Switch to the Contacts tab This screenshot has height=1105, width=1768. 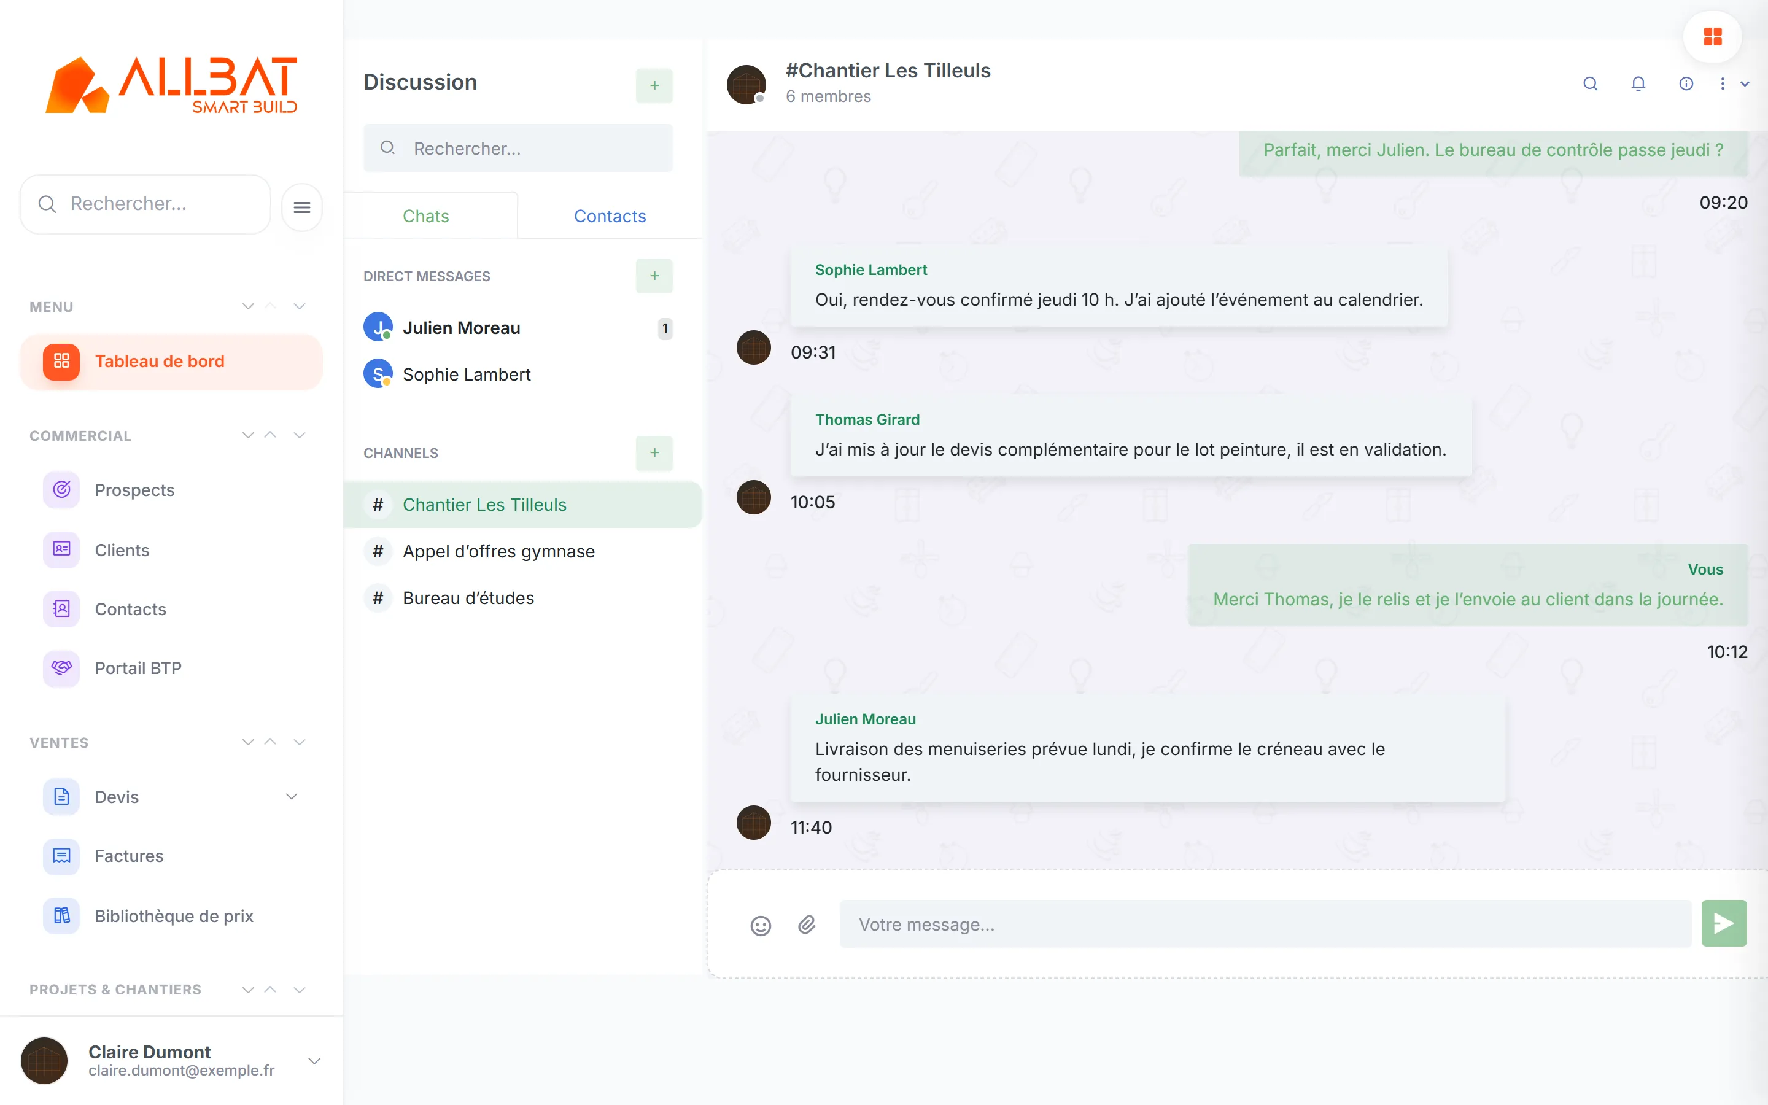[610, 216]
